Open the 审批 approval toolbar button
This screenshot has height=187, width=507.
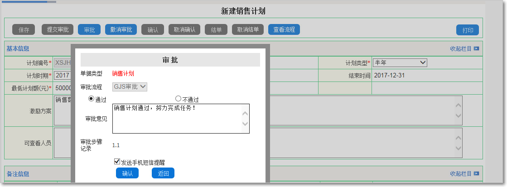pos(89,30)
